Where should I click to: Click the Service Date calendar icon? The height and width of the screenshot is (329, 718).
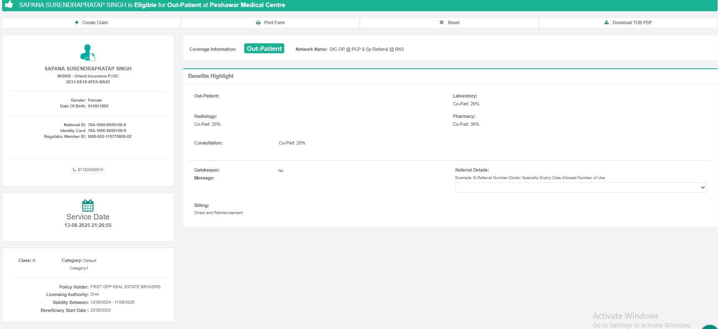click(88, 205)
